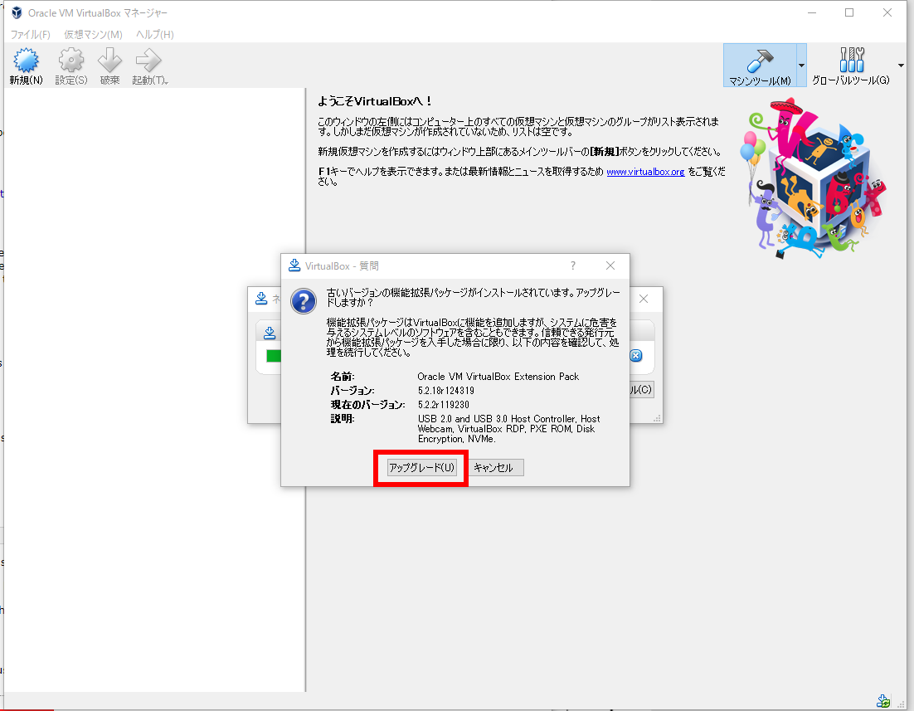Click the VirtualBox app icon in the main title bar

pos(17,12)
